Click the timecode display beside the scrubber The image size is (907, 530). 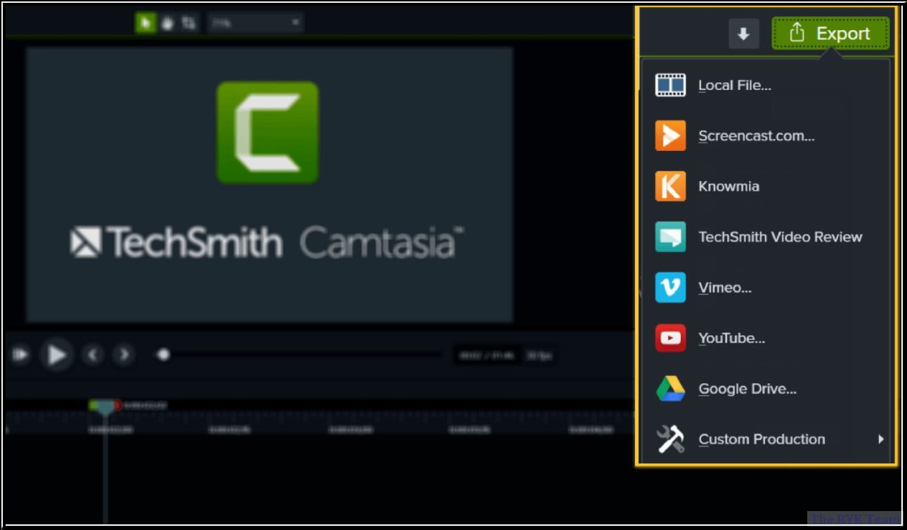click(486, 356)
